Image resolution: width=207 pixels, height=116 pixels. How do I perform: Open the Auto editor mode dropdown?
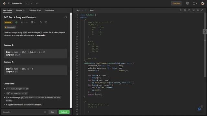click(x=91, y=10)
